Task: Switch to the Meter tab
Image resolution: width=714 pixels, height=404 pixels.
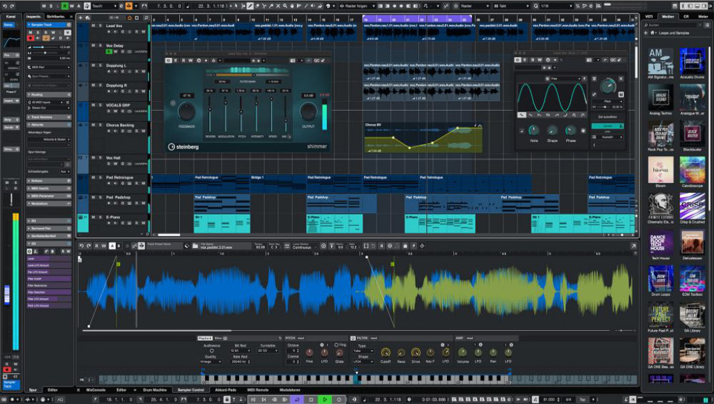Action: tap(703, 17)
